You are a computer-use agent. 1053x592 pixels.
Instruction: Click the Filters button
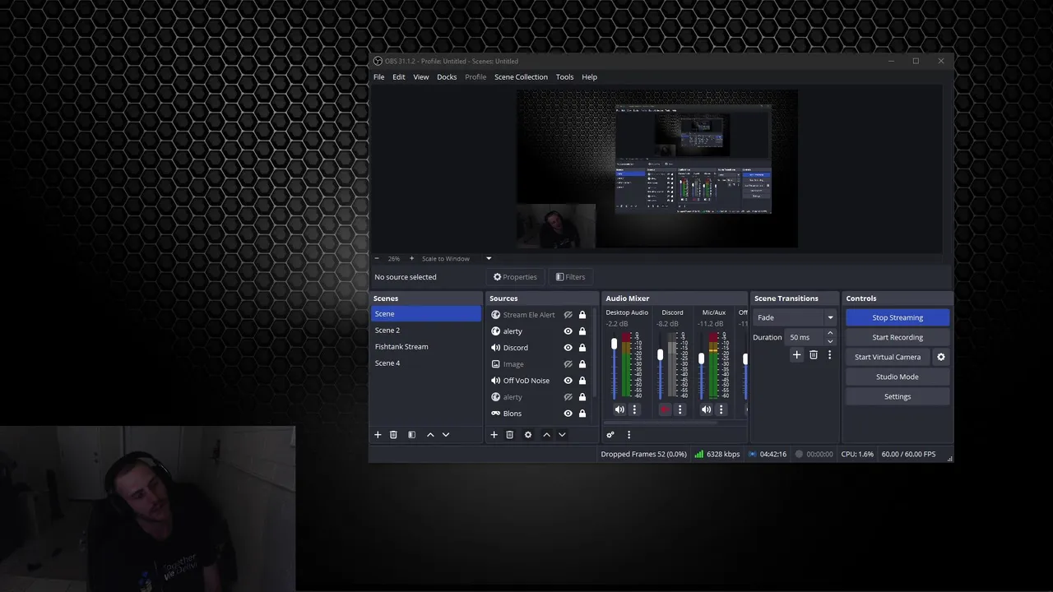point(570,277)
